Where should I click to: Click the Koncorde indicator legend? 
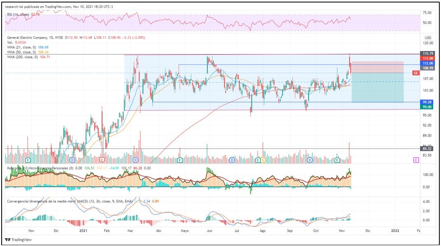(x=40, y=168)
